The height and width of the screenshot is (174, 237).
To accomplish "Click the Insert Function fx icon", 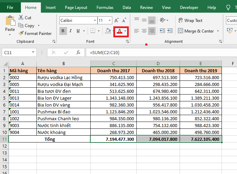I will [78, 52].
